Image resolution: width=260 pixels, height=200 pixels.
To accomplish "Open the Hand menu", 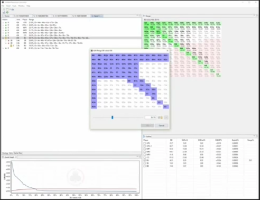I will tap(8, 6).
